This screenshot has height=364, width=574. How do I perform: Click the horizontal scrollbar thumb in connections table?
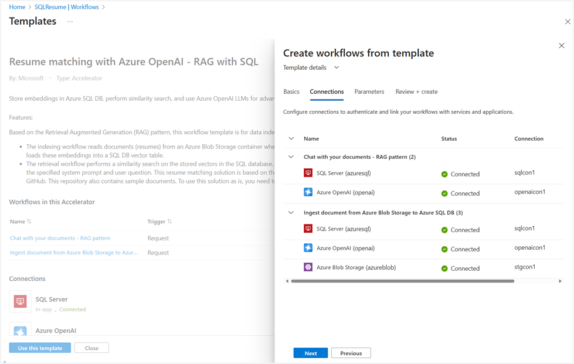click(x=403, y=281)
